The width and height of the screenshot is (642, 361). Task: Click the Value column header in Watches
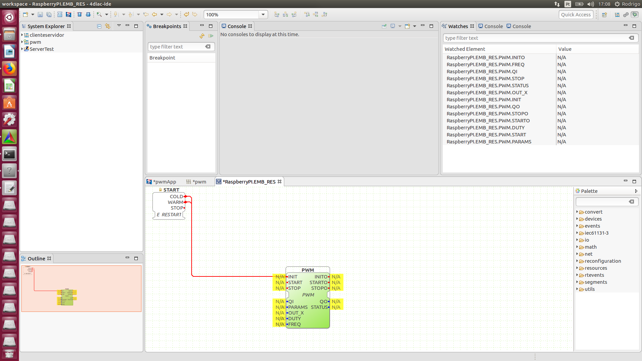(597, 49)
